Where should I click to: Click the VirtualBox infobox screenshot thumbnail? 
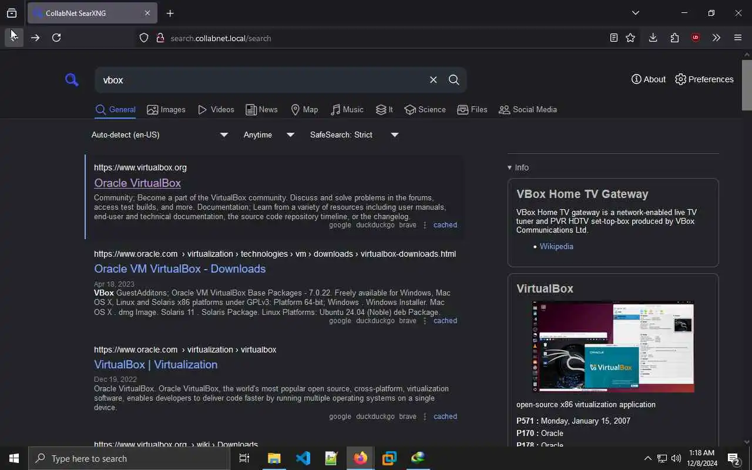(613, 347)
